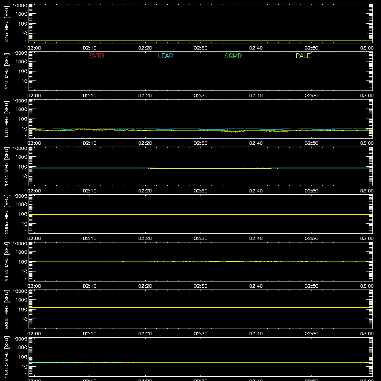Click the 03:00 tick under 245 MHz panel
Image resolution: width=381 pixels, height=381 pixels.
tap(367, 48)
